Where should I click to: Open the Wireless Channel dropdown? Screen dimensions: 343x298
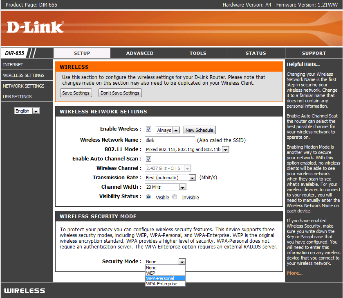168,168
